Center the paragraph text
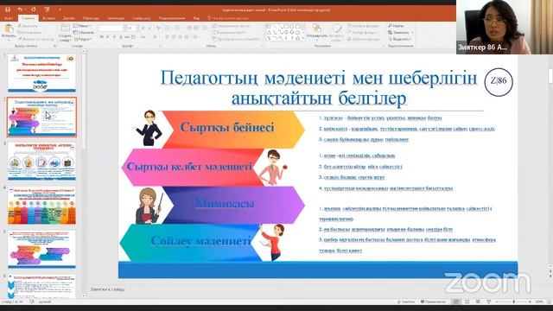Screen dimensions: 553x311 174,37
